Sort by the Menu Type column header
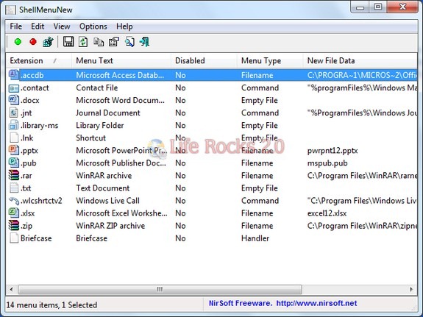The width and height of the screenshot is (423, 317). point(270,61)
